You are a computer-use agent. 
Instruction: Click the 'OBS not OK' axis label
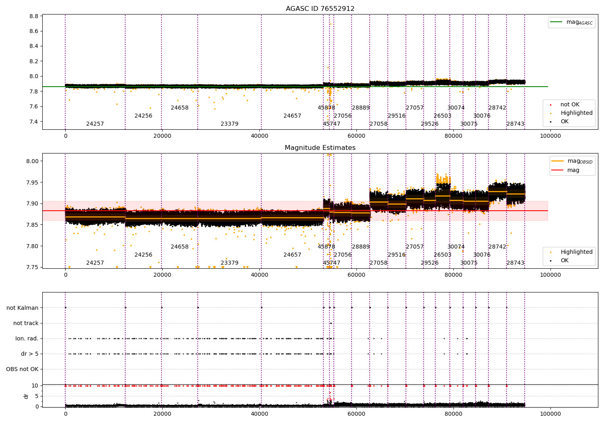(x=22, y=369)
